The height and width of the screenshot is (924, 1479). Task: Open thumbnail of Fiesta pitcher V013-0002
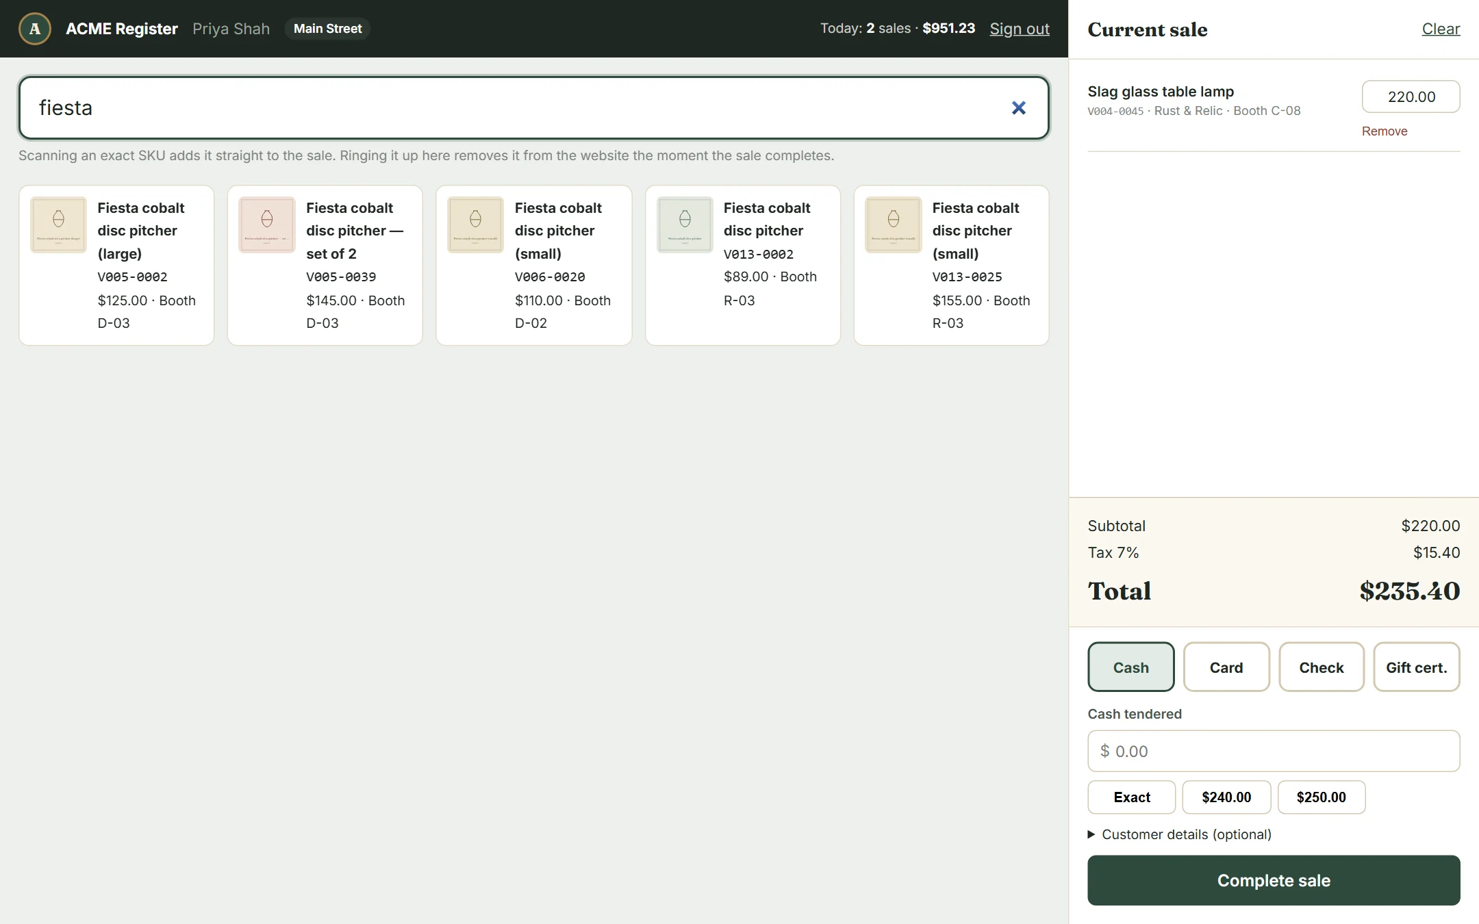coord(685,224)
